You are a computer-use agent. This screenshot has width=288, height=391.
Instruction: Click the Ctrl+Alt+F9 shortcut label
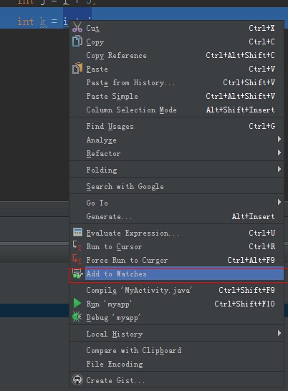[251, 260]
